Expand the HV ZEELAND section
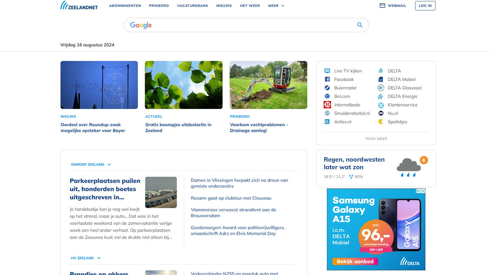The height and width of the screenshot is (275, 490). point(98,258)
